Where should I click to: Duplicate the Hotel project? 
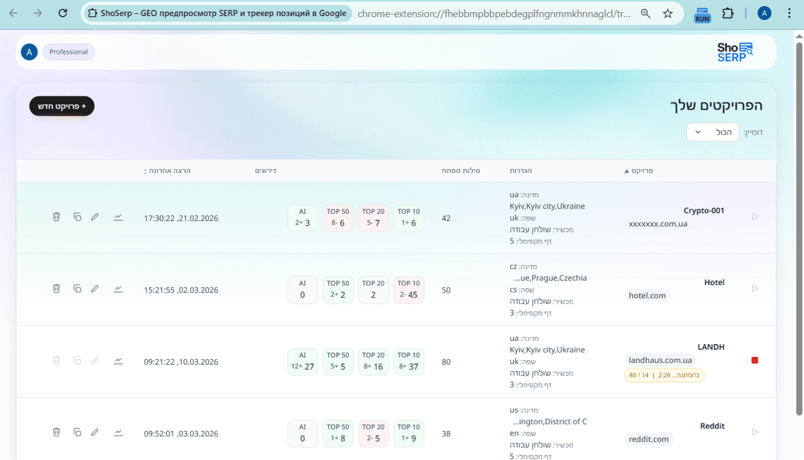pyautogui.click(x=78, y=289)
